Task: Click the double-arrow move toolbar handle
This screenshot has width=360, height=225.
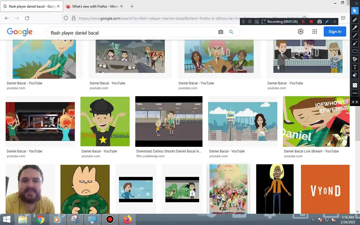Action: [x=355, y=102]
